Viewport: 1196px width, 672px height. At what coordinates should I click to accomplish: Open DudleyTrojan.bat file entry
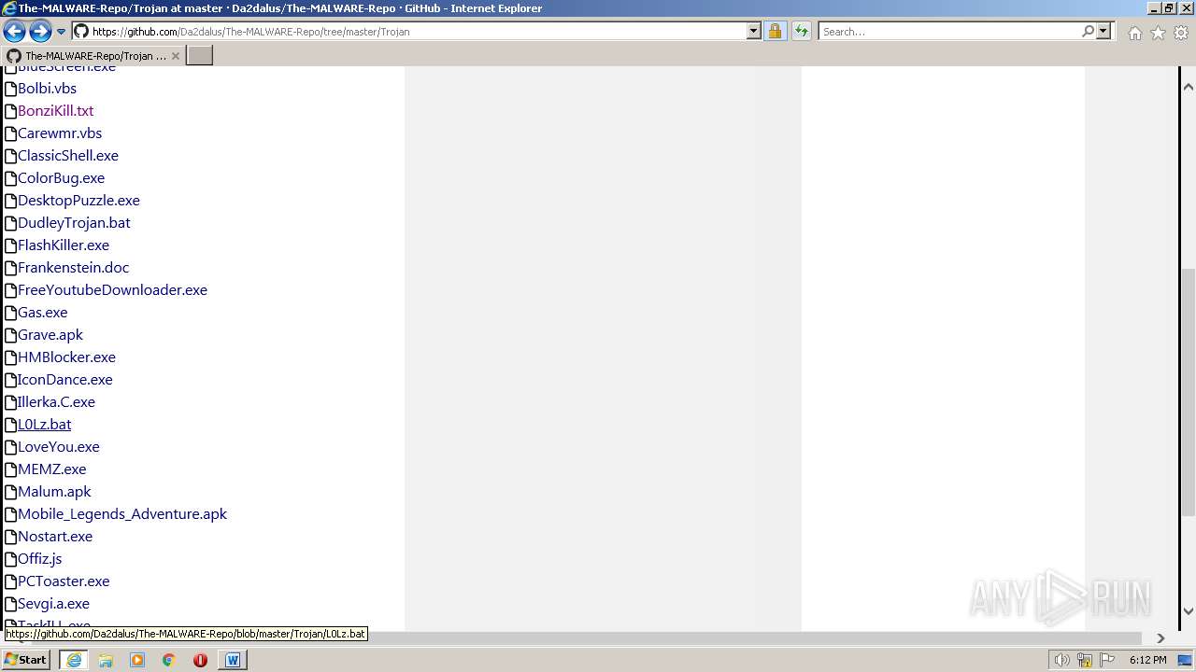tap(74, 222)
